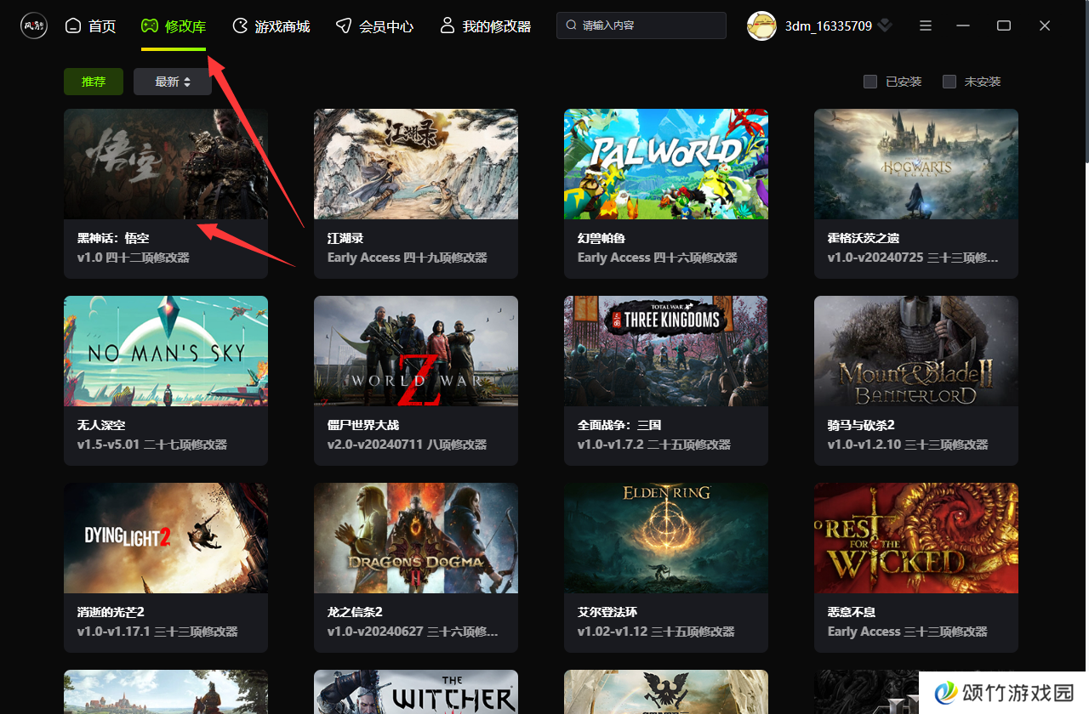Open the hamburger menu icon

tap(926, 26)
